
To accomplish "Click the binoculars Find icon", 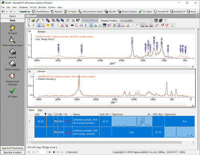I will [73, 20].
